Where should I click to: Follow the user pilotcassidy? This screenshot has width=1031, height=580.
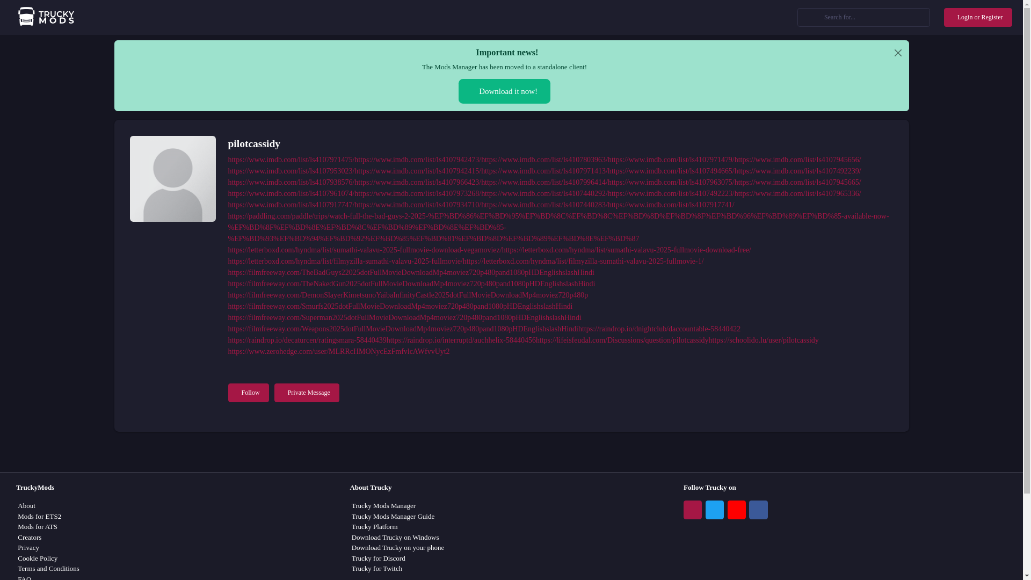click(x=248, y=393)
